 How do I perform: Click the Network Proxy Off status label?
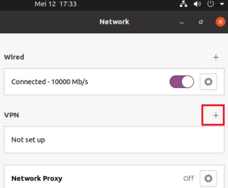tap(189, 178)
